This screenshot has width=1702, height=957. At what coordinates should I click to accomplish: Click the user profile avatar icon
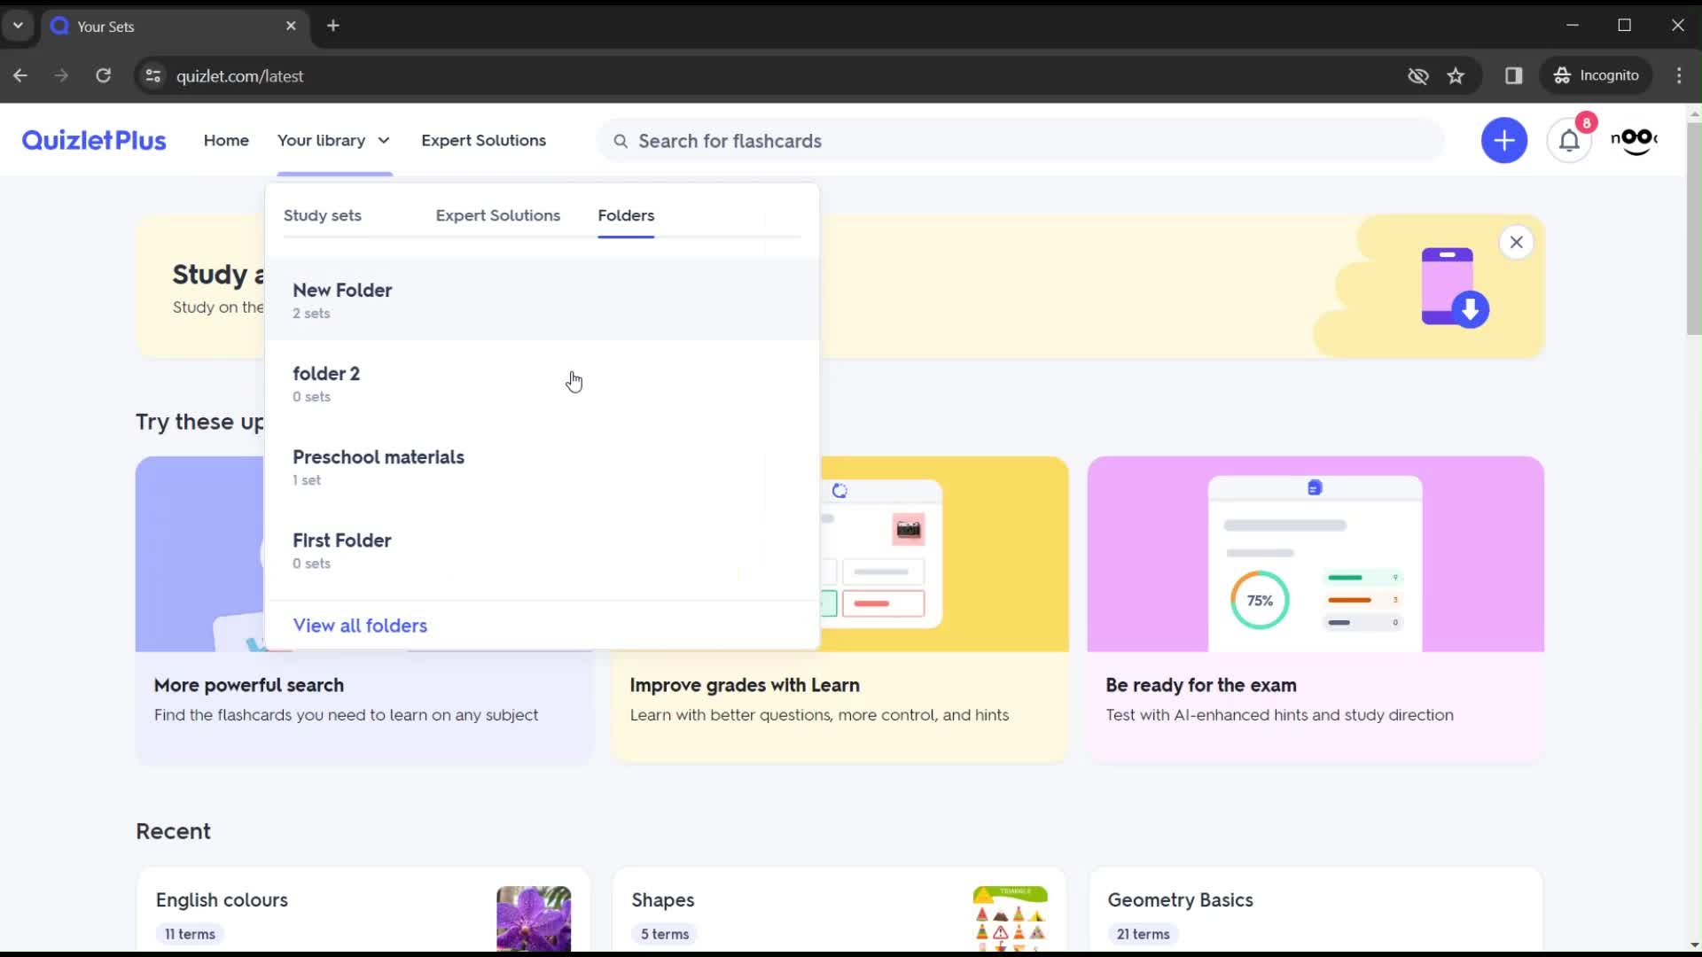point(1636,140)
